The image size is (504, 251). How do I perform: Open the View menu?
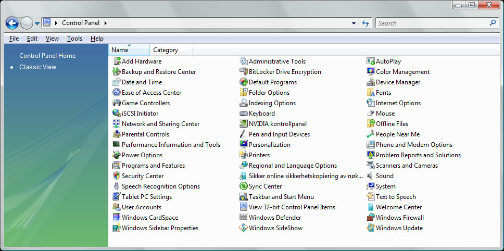(52, 39)
